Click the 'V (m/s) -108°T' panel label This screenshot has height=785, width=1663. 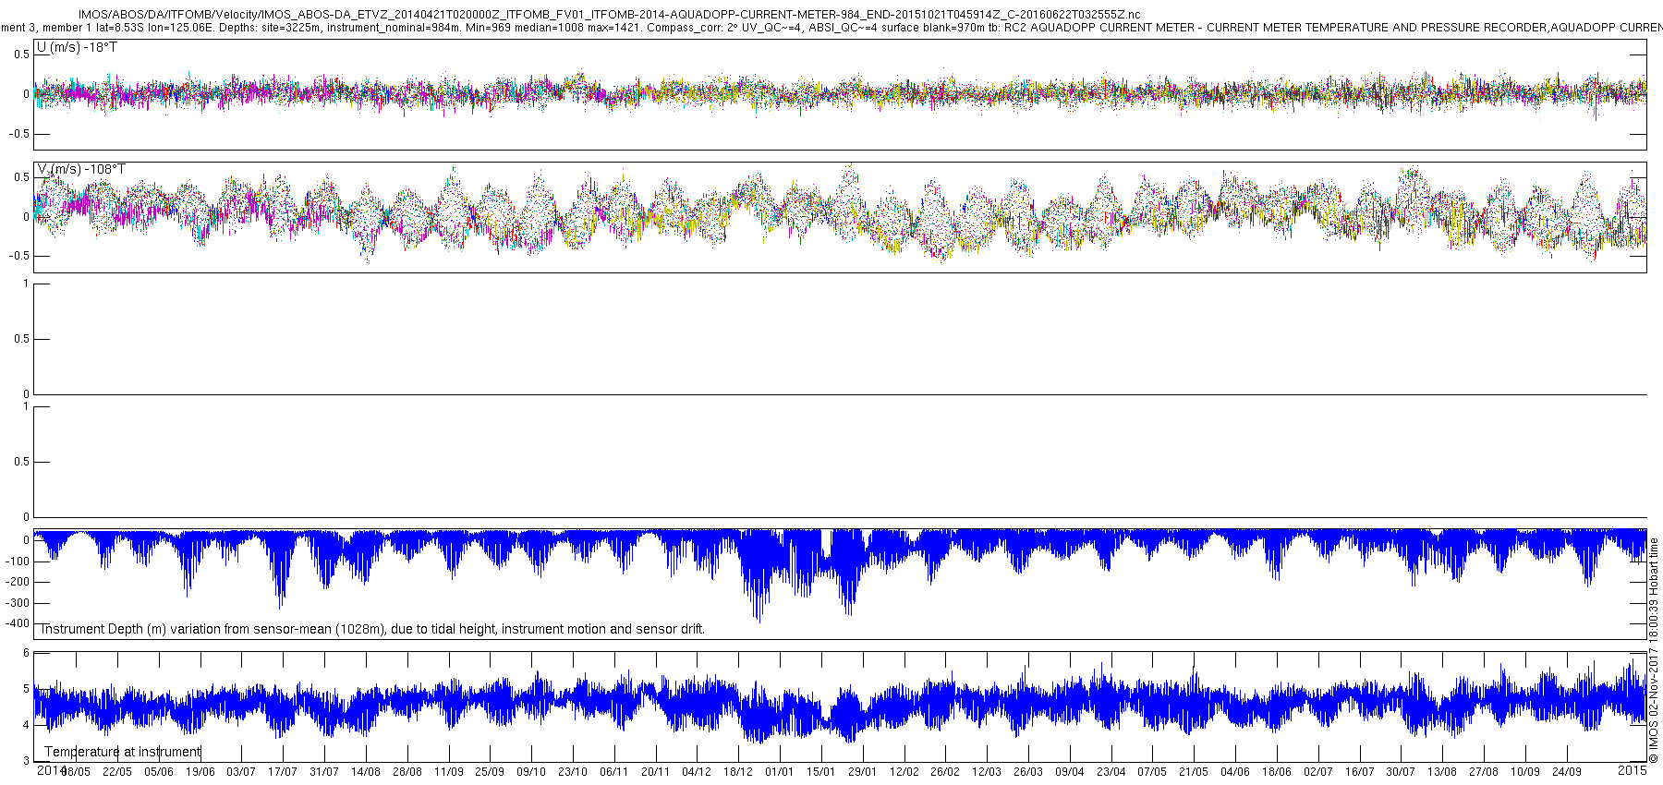80,169
